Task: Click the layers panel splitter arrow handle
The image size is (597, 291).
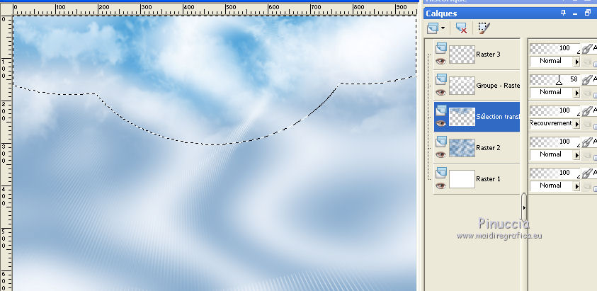Action: point(524,207)
